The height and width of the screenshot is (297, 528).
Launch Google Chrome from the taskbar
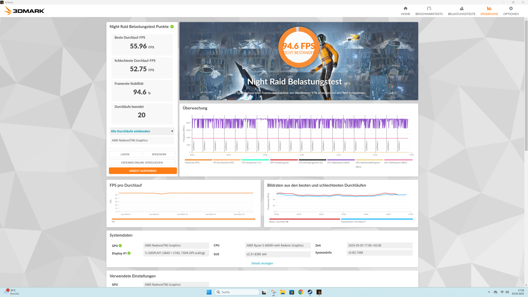pyautogui.click(x=301, y=292)
